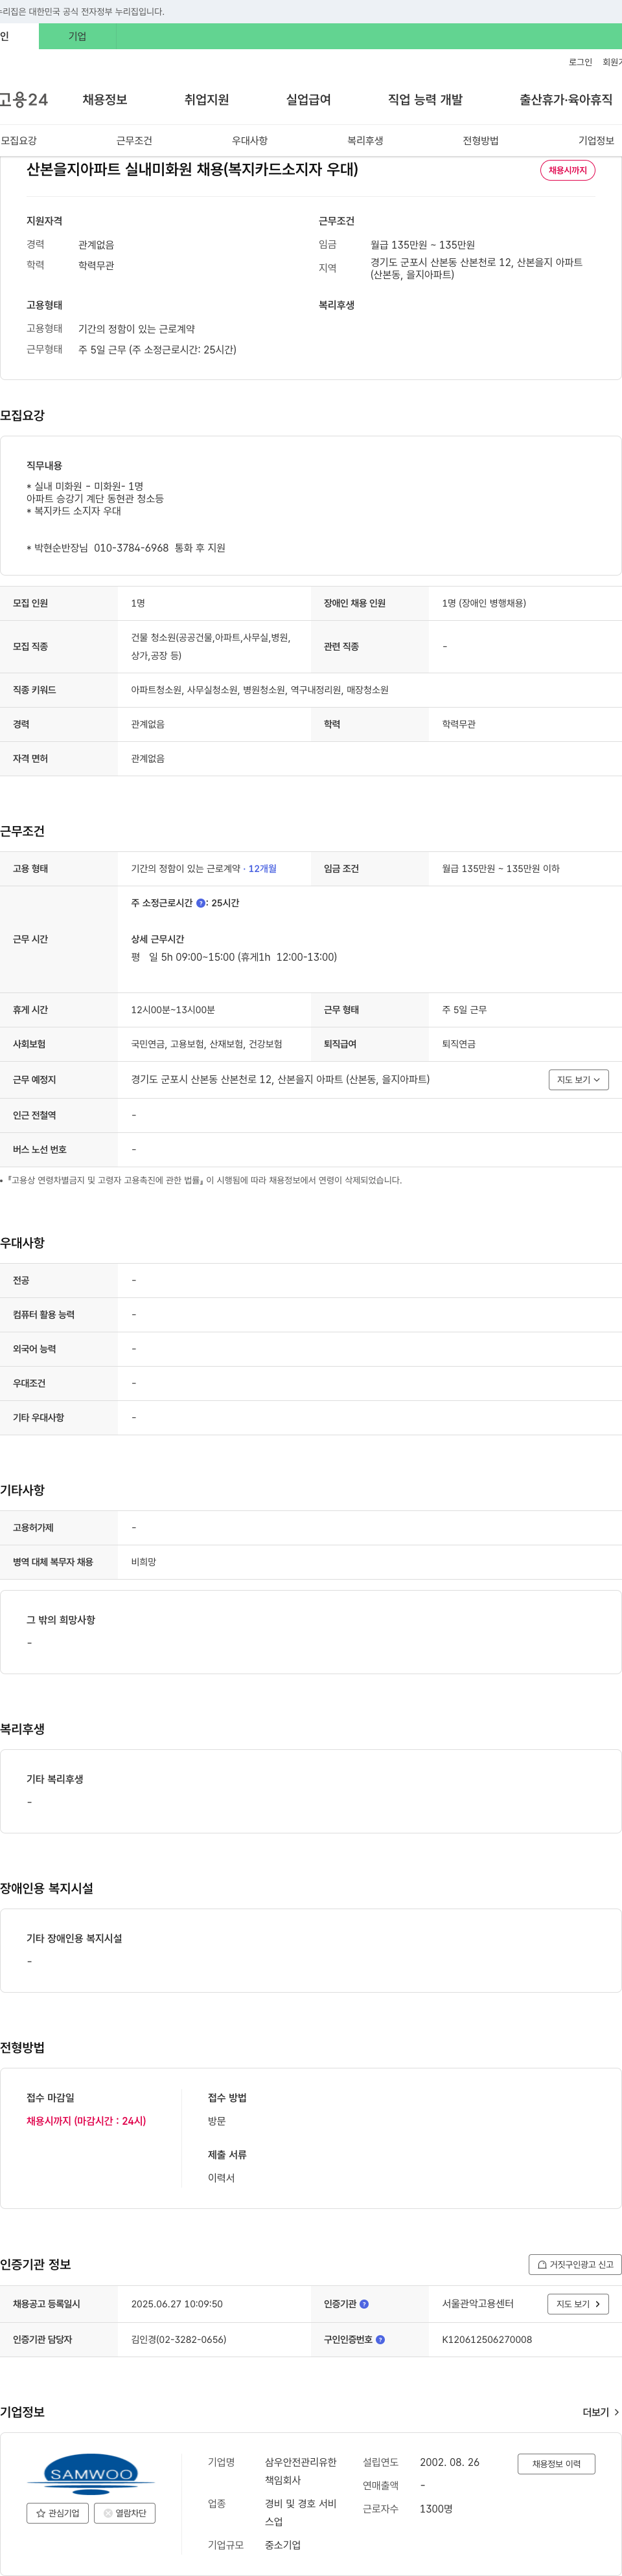Click the 김인경(02-3282-0656) contact text
Image resolution: width=622 pixels, height=2576 pixels.
point(178,2339)
